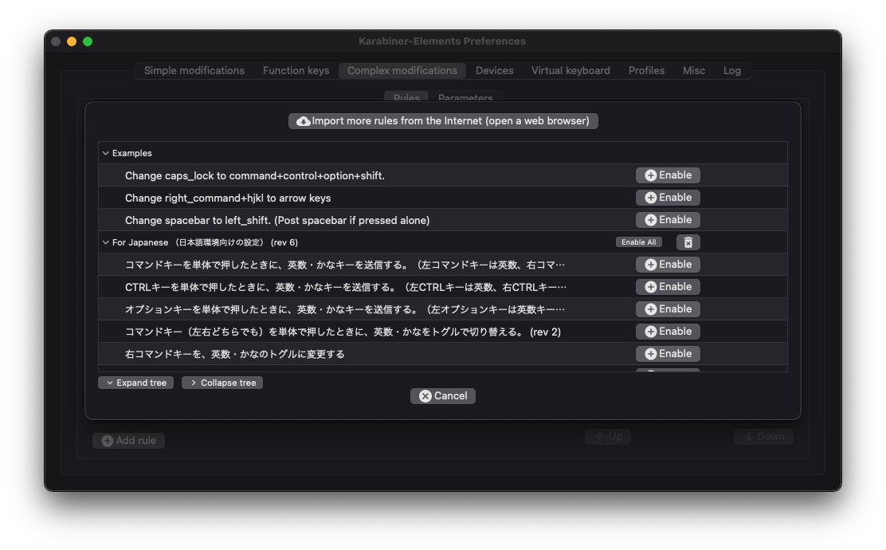Click the Collapse tree button

(222, 383)
